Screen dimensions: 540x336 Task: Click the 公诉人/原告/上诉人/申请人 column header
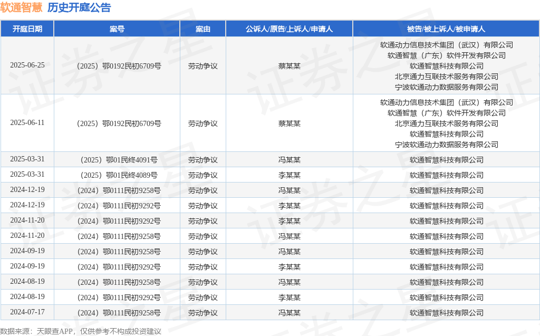(x=290, y=29)
